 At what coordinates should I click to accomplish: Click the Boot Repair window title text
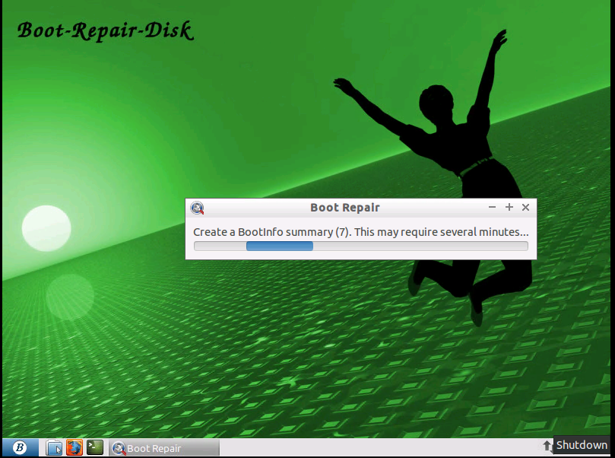[345, 207]
